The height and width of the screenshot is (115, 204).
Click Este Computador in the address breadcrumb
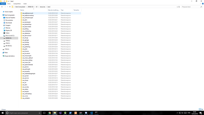pos(20,7)
